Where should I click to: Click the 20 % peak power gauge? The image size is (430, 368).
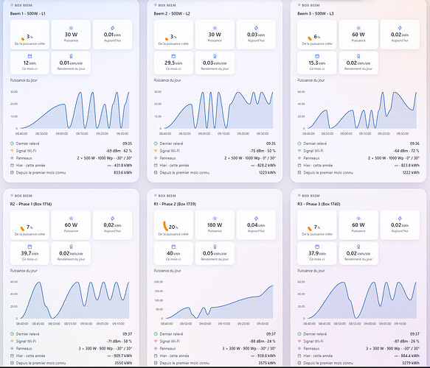[173, 225]
